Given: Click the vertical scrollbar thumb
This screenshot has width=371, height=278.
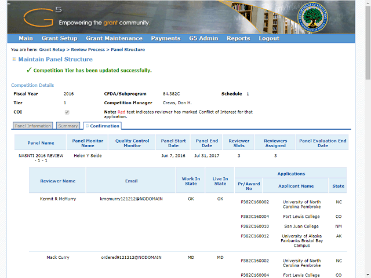Looking at the screenshot, I should [368, 42].
